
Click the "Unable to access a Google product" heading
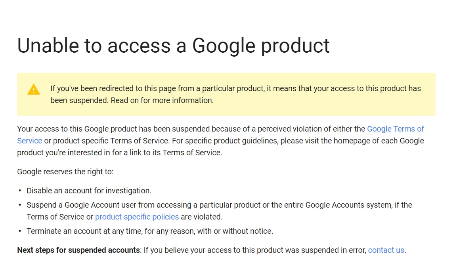[x=173, y=46]
